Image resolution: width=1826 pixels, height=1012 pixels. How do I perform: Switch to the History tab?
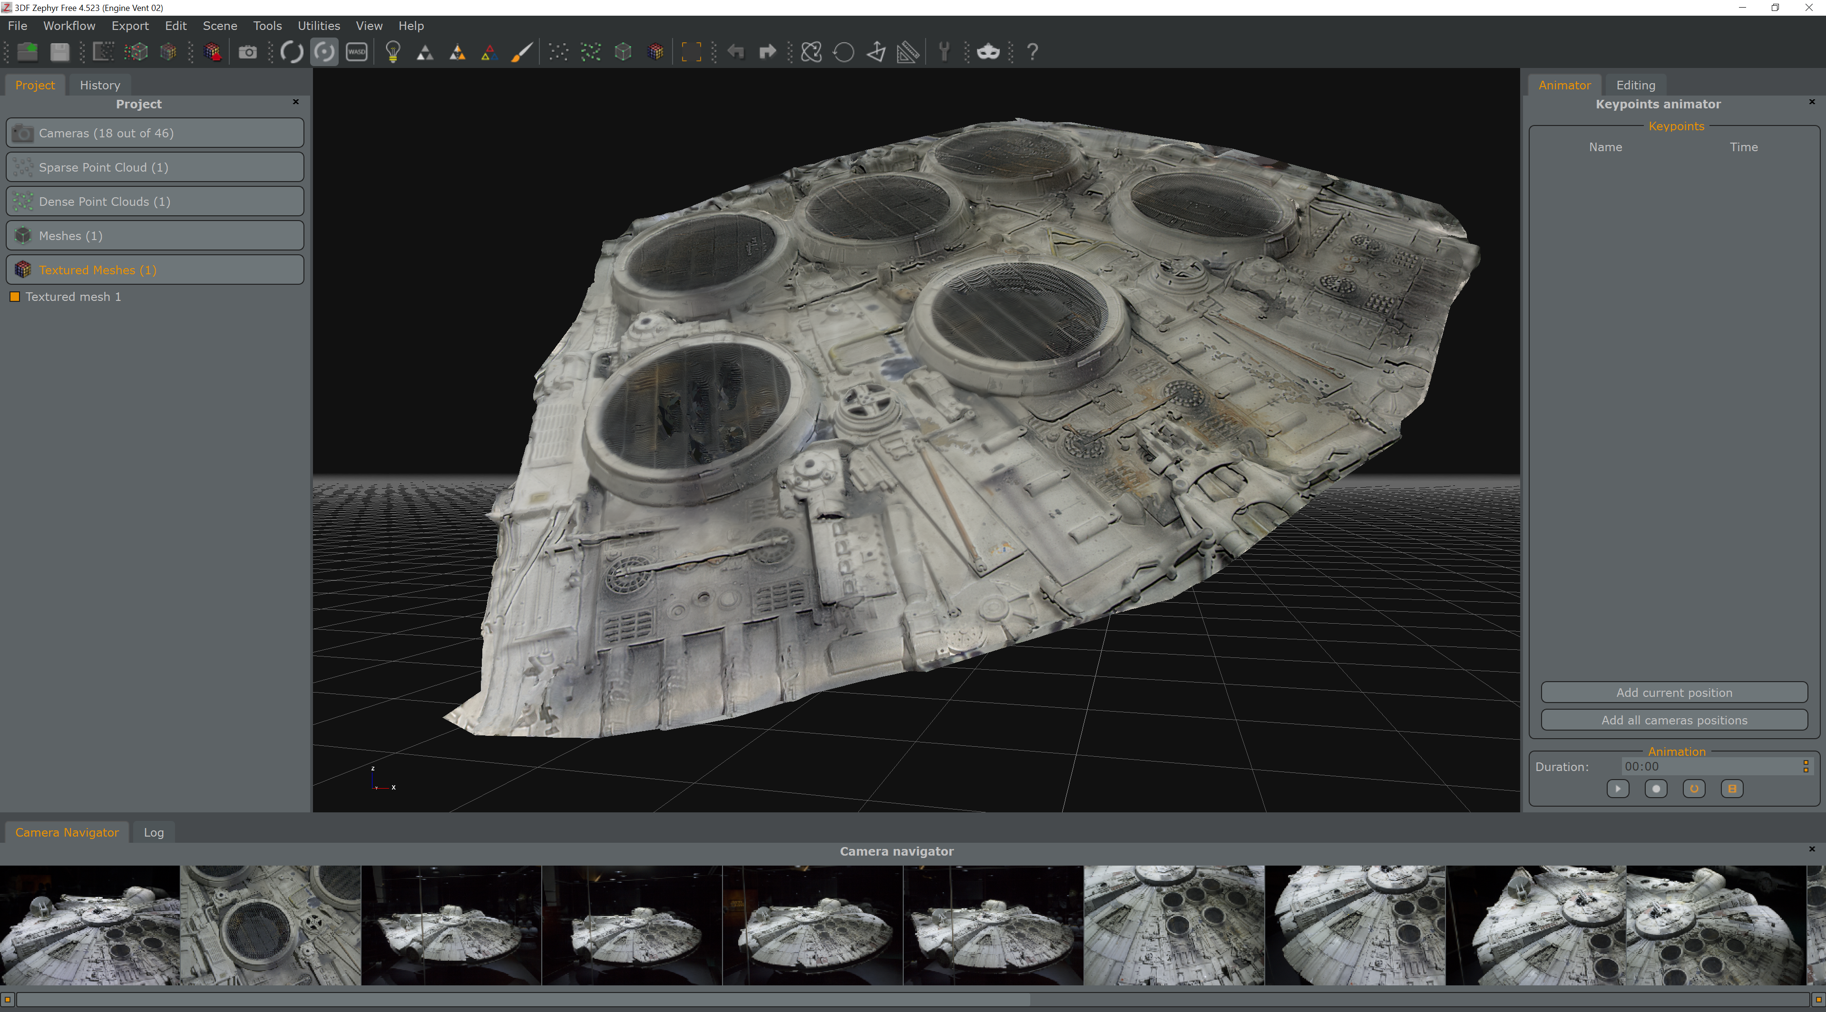[x=100, y=85]
